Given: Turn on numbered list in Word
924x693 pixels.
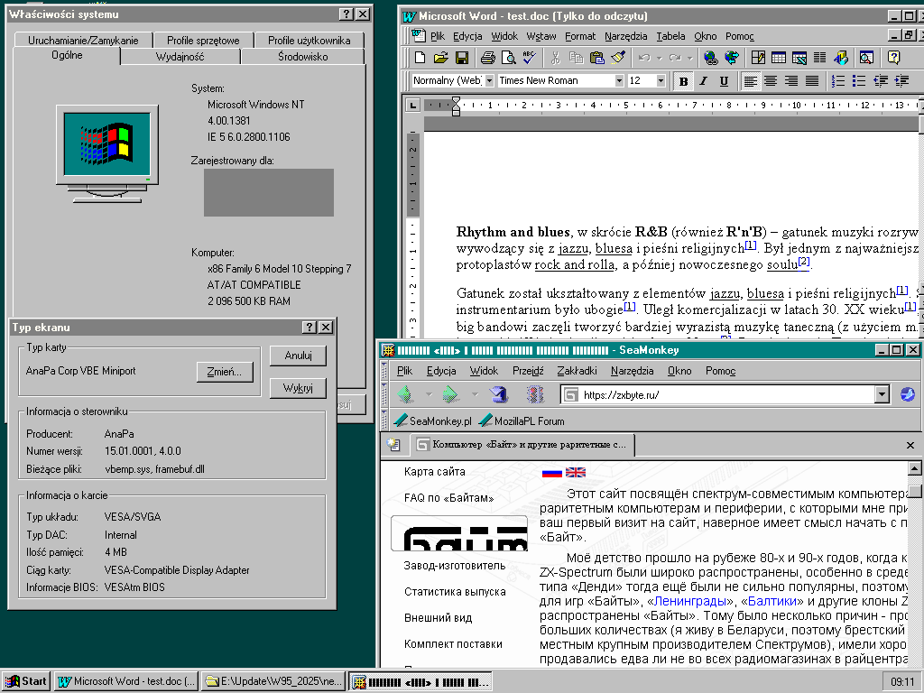Looking at the screenshot, I should (x=837, y=80).
